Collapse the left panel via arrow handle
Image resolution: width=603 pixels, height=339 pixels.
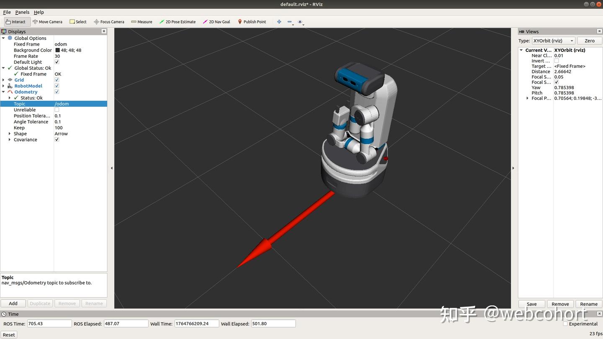pyautogui.click(x=111, y=168)
